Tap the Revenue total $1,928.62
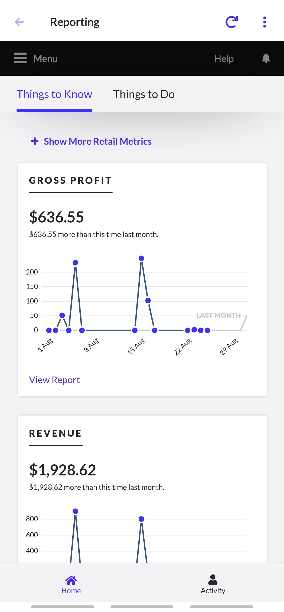Image resolution: width=284 pixels, height=612 pixels. (x=63, y=470)
